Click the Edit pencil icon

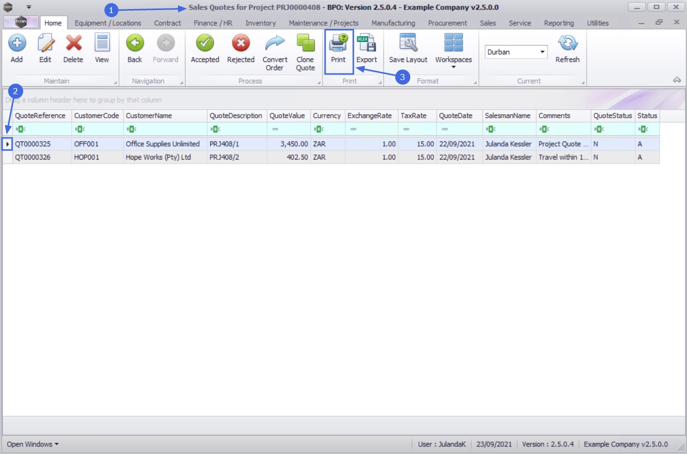[x=45, y=43]
